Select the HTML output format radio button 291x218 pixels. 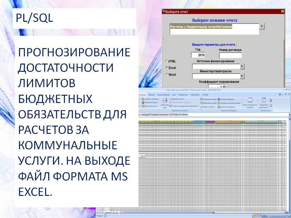click(167, 61)
